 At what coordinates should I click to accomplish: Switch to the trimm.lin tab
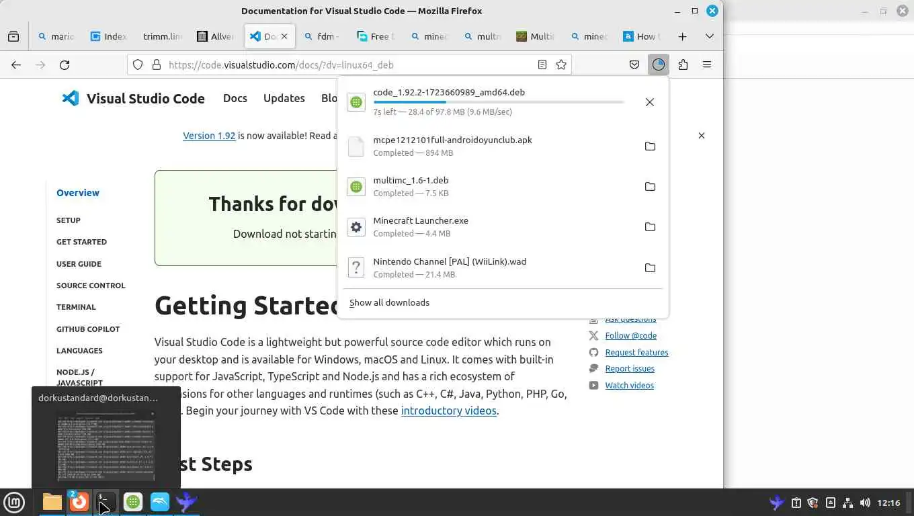162,36
